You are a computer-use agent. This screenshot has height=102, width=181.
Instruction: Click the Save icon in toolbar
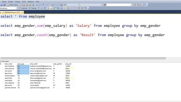point(1,5)
